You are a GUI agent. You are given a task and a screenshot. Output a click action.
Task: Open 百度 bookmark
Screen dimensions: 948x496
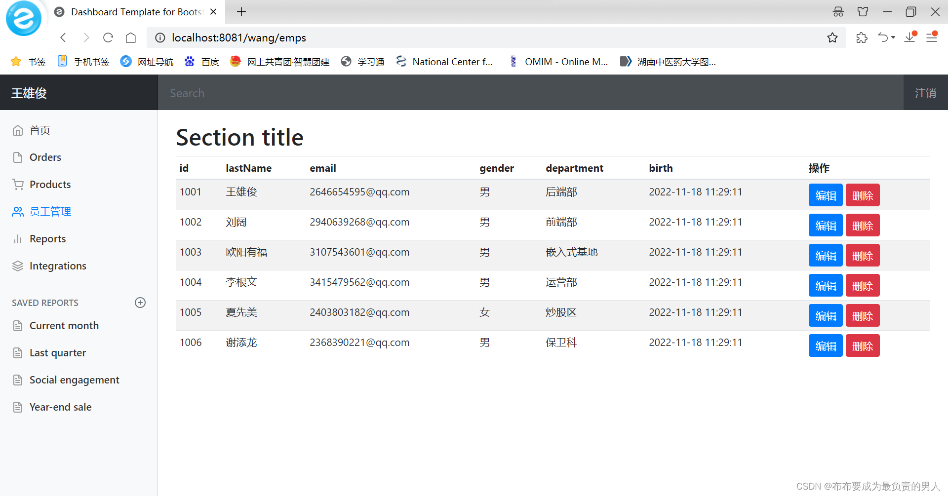click(201, 62)
